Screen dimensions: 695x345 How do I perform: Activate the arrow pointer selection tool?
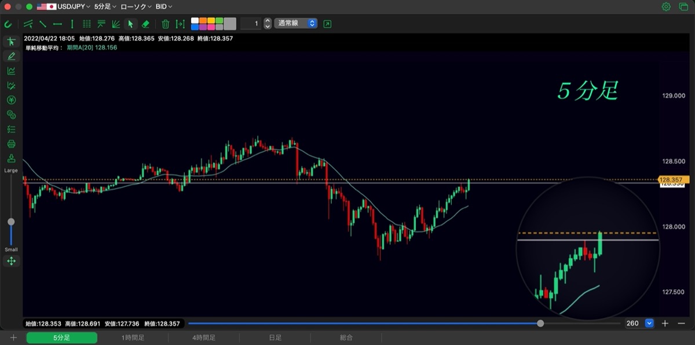coord(130,24)
